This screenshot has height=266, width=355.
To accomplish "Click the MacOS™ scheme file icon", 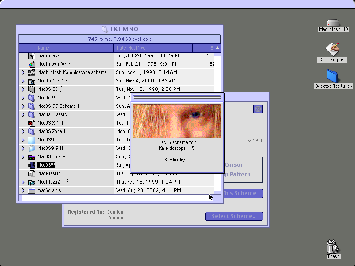I will click(32, 165).
